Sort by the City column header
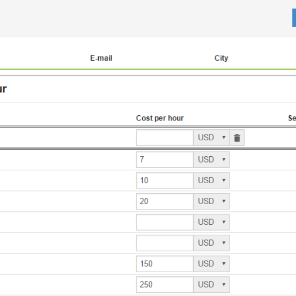 pos(221,58)
